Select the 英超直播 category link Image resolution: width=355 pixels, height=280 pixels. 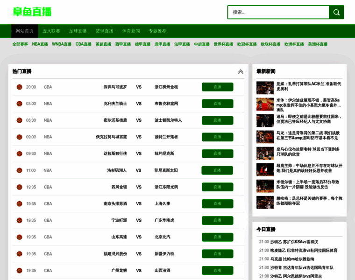tap(103, 44)
